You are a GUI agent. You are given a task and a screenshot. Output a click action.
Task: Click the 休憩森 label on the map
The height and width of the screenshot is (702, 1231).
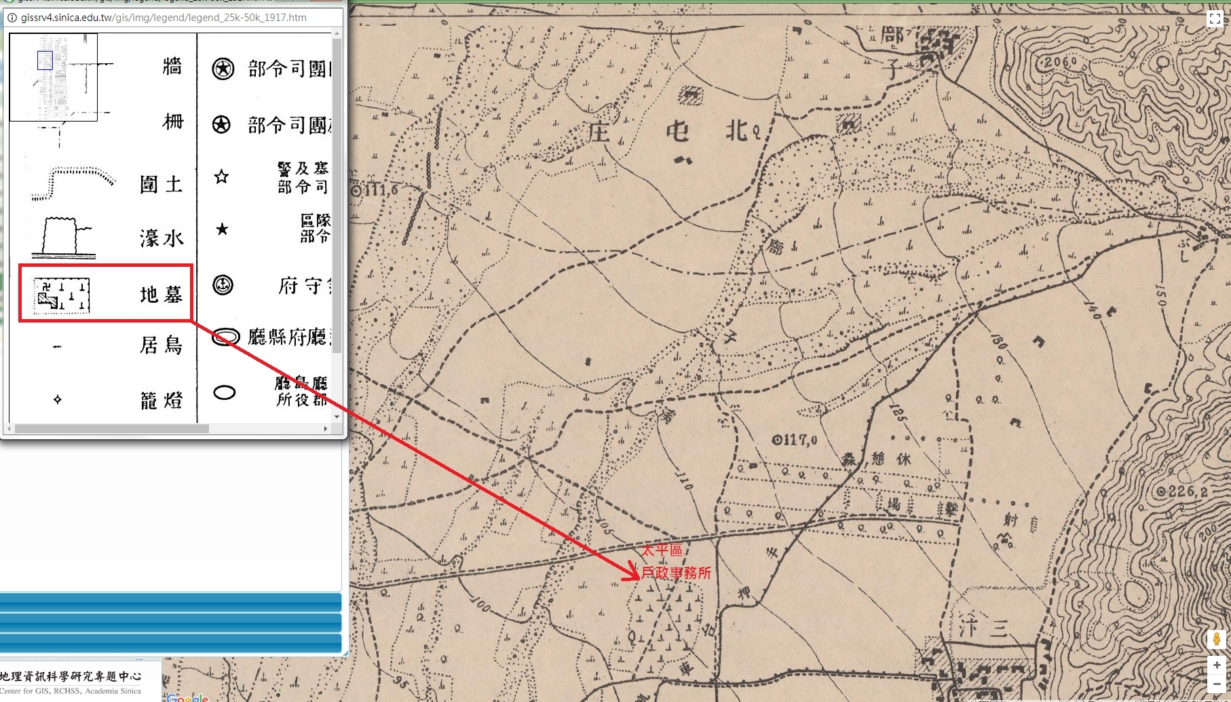coord(877,460)
